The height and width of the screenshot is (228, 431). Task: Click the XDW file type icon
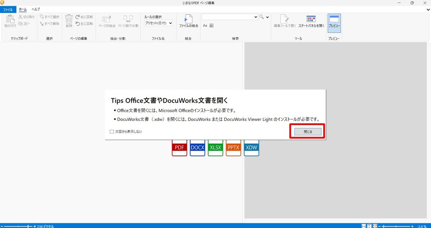pos(252,148)
